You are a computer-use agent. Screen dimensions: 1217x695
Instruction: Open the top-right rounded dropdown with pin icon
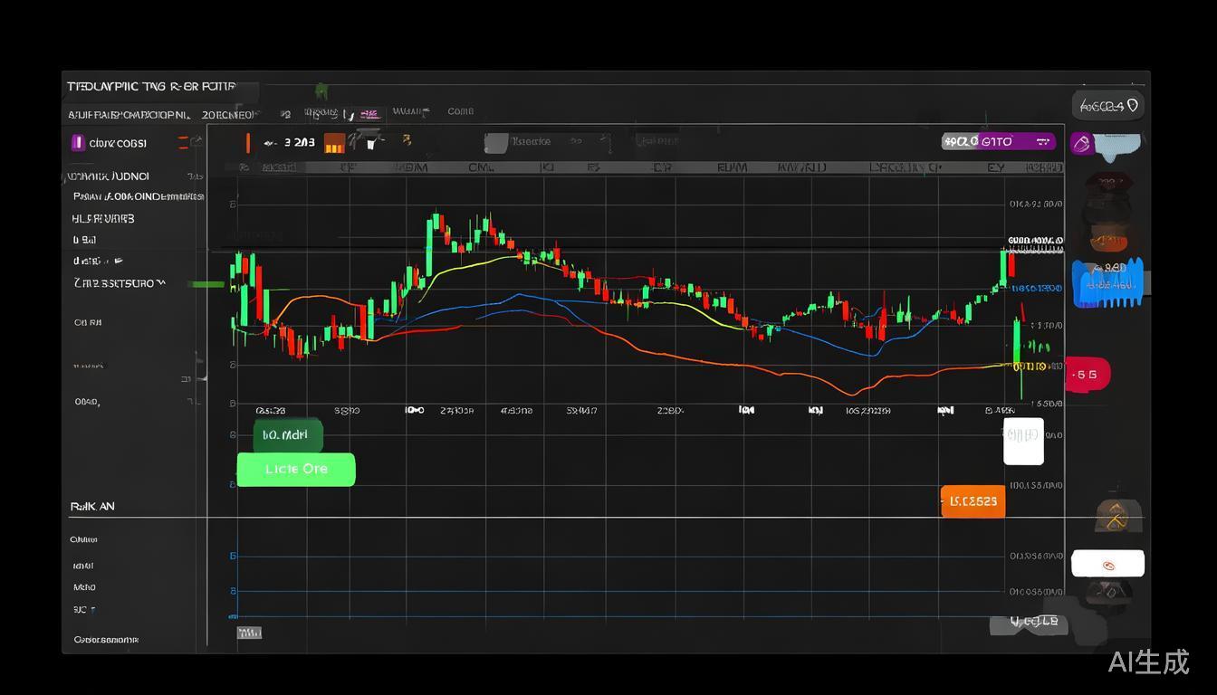[x=1108, y=106]
